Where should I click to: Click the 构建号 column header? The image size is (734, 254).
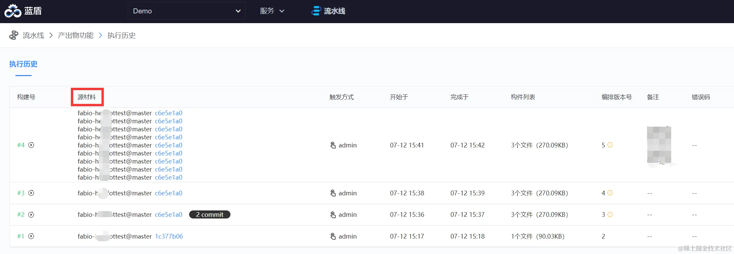pyautogui.click(x=26, y=97)
